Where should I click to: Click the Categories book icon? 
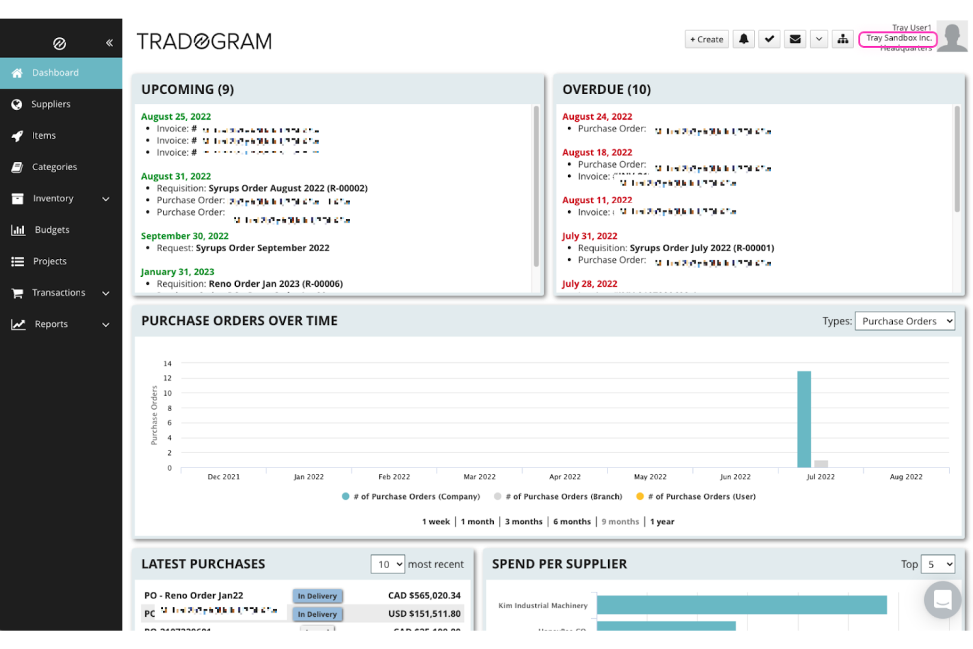17,168
